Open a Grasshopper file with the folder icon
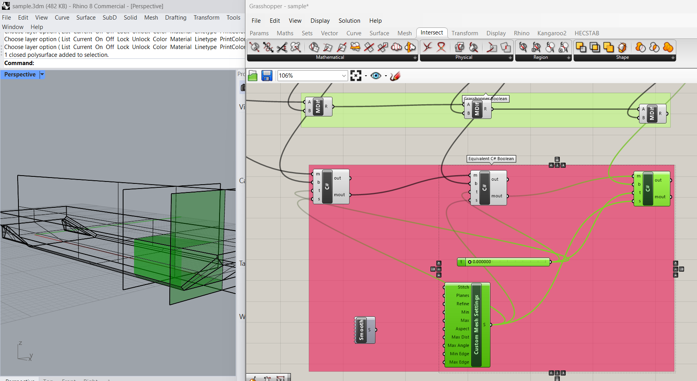 click(253, 76)
